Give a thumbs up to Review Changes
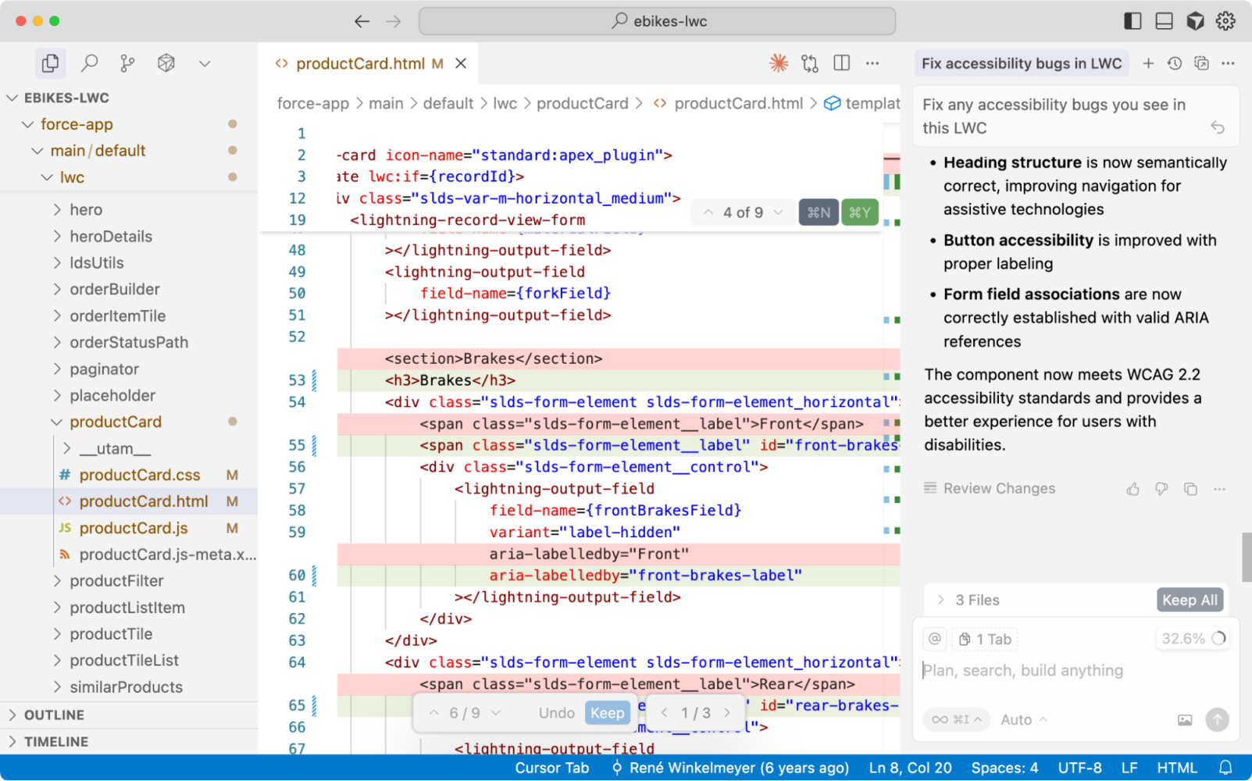This screenshot has width=1252, height=781. [x=1133, y=489]
